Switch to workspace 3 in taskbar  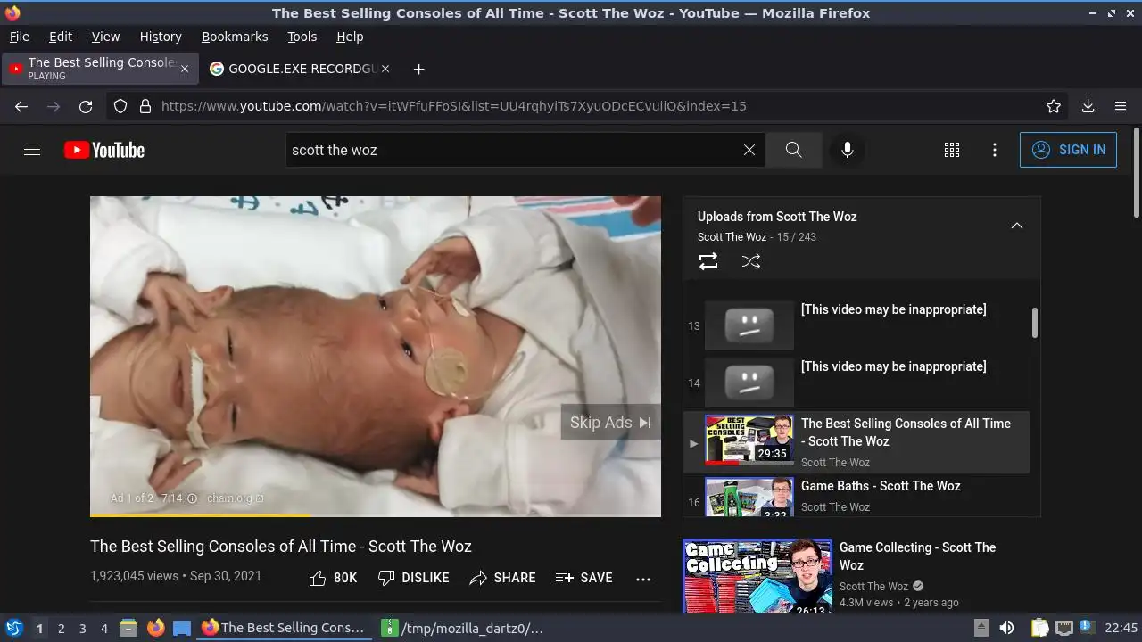click(82, 629)
